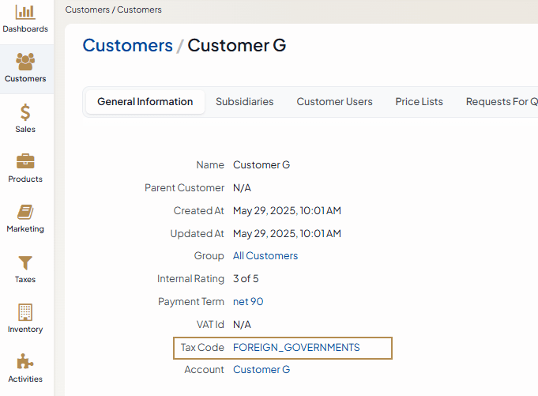This screenshot has height=396, width=538.
Task: Go to Inventory building icon
Action: [25, 312]
